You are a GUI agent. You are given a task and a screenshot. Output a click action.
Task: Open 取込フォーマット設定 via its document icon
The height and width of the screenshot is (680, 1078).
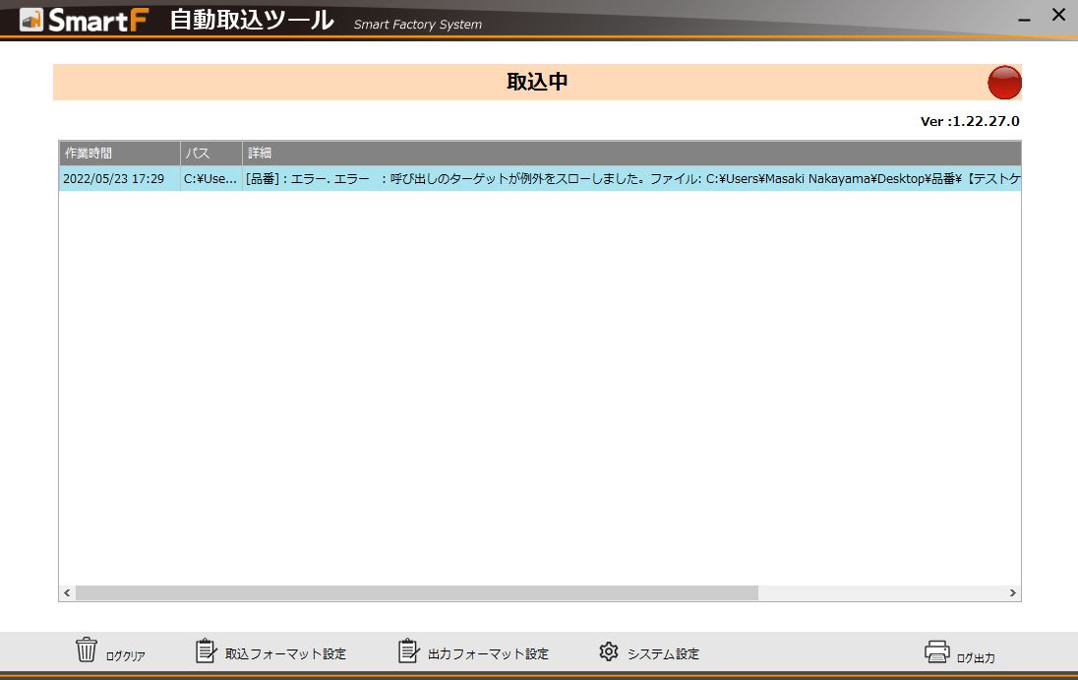tap(206, 649)
